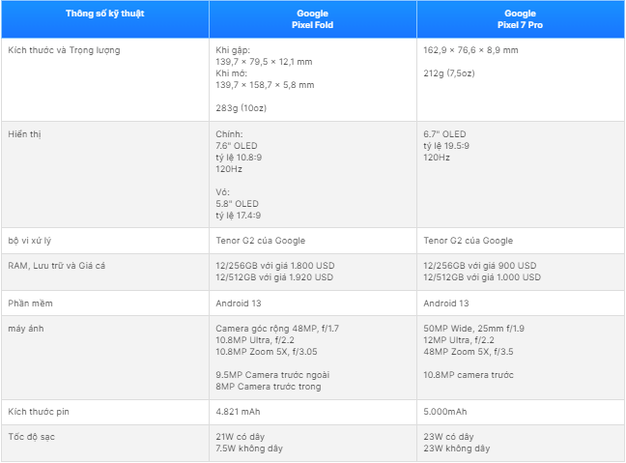Click the Google Pixel Fold column header

point(312,19)
